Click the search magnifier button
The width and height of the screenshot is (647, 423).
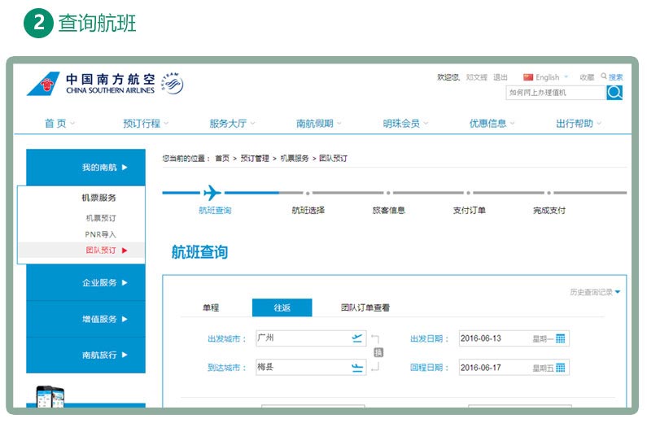[614, 93]
